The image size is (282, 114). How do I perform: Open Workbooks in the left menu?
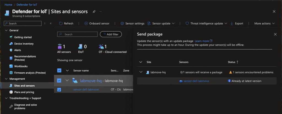pos(21,66)
